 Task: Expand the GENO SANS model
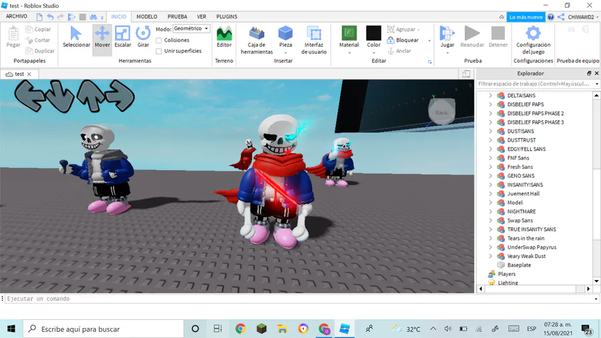[490, 176]
